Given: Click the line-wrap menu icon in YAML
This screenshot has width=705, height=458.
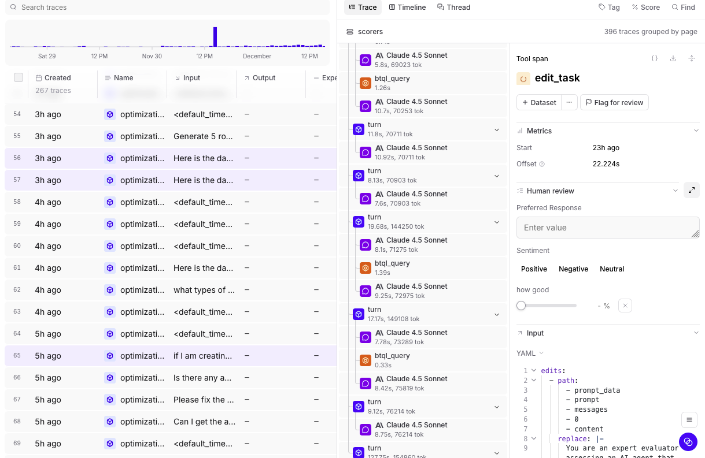Looking at the screenshot, I should [688, 419].
